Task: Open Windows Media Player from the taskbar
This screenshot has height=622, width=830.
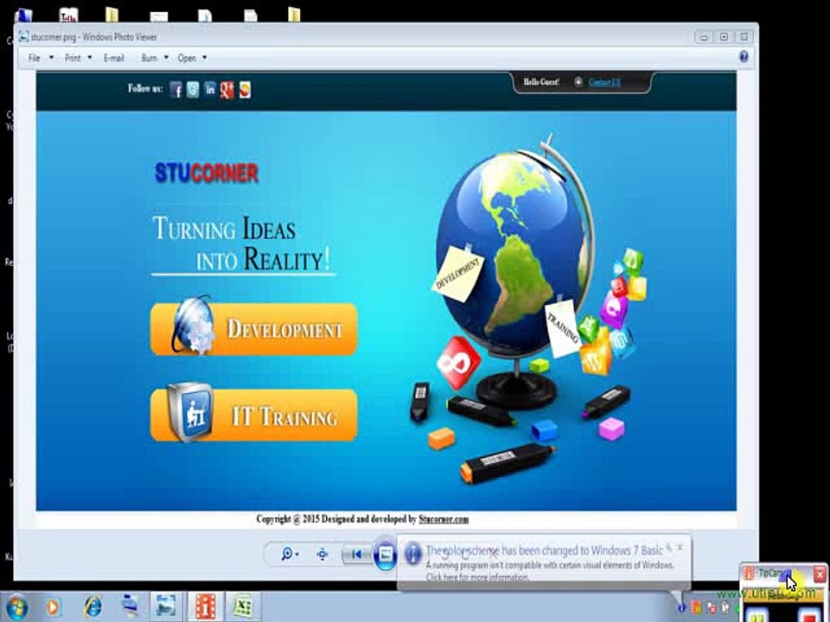Action: click(53, 606)
